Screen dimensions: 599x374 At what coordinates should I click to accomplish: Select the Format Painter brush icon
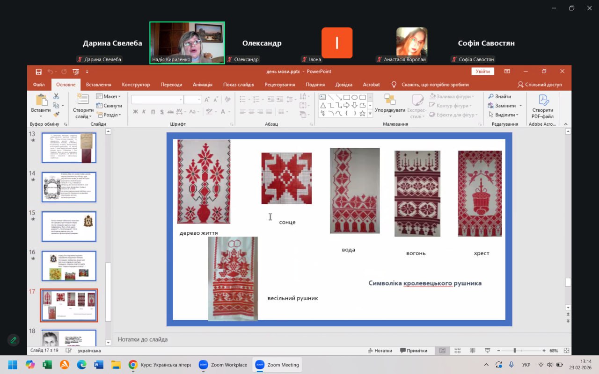[x=56, y=114]
